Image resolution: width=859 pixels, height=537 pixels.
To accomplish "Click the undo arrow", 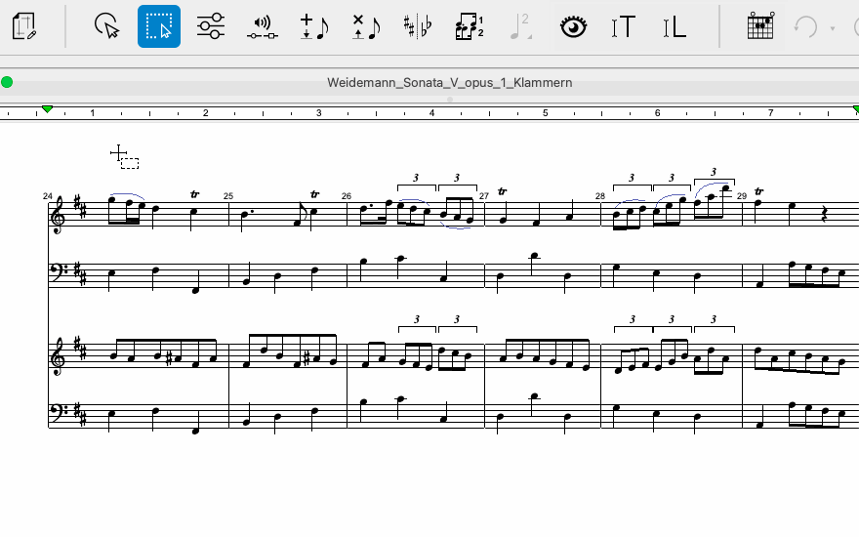I will coord(805,26).
